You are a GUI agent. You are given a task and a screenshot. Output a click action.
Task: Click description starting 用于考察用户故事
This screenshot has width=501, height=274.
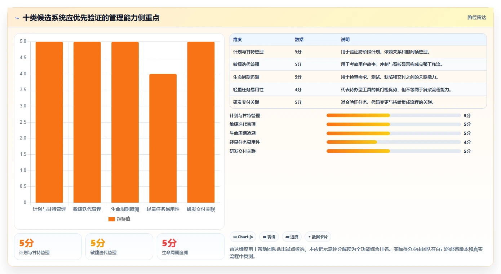[x=392, y=64]
